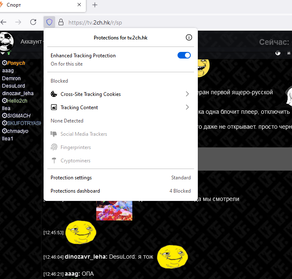The image size is (292, 279).
Task: Click the Fingerprinters fingerprint icon
Action: [x=54, y=147]
